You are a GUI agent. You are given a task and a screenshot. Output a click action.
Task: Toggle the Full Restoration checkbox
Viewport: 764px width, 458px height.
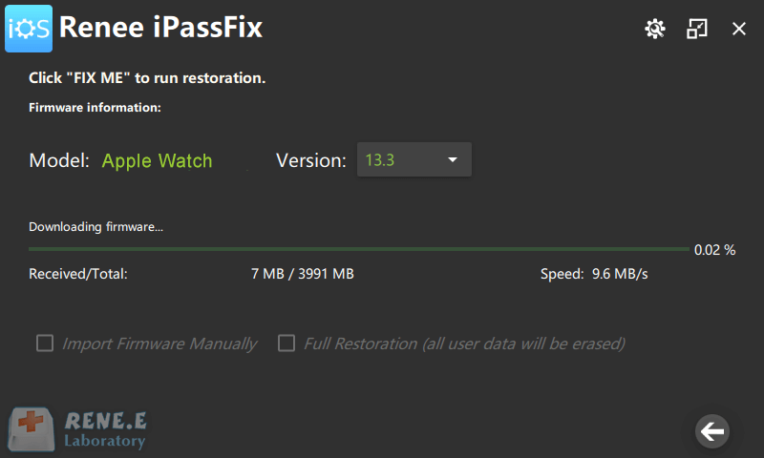pos(286,343)
